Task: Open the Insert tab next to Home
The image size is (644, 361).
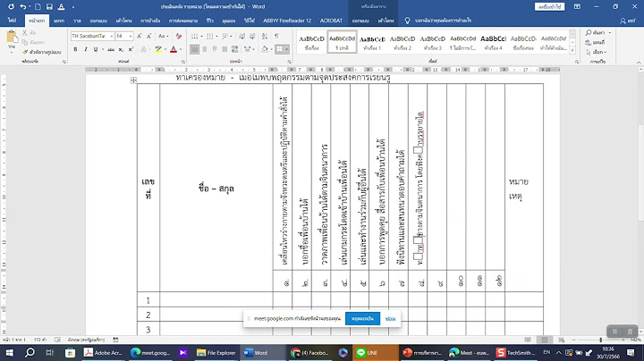Action: click(59, 20)
